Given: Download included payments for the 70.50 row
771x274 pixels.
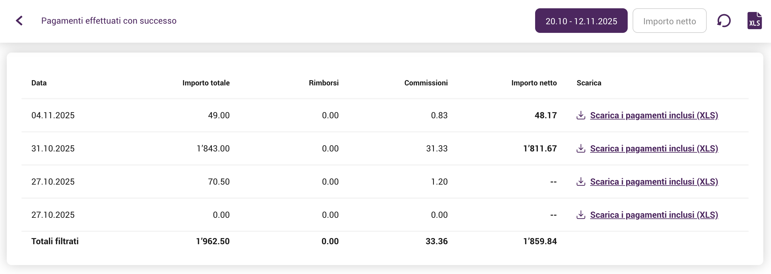Looking at the screenshot, I should (654, 182).
